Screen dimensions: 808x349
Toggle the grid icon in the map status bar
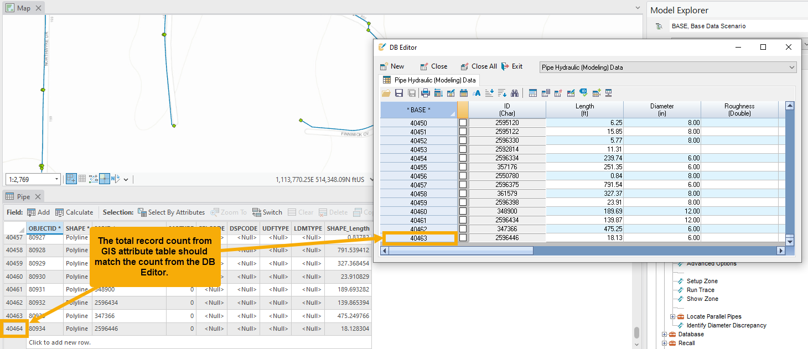(82, 178)
